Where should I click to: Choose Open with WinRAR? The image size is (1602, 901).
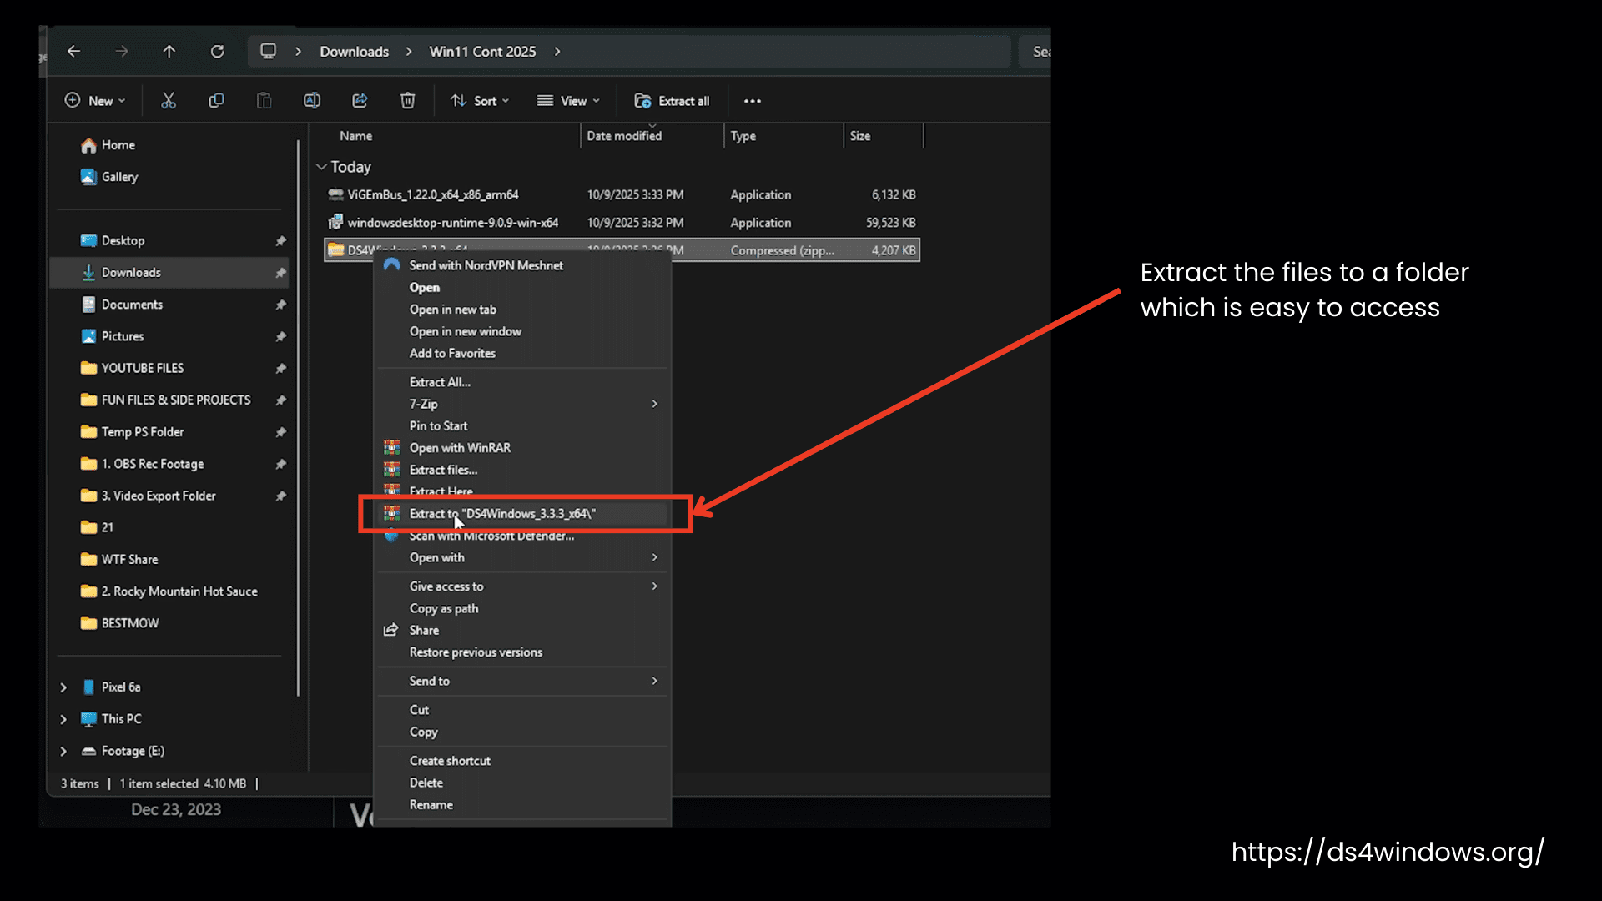(x=522, y=448)
